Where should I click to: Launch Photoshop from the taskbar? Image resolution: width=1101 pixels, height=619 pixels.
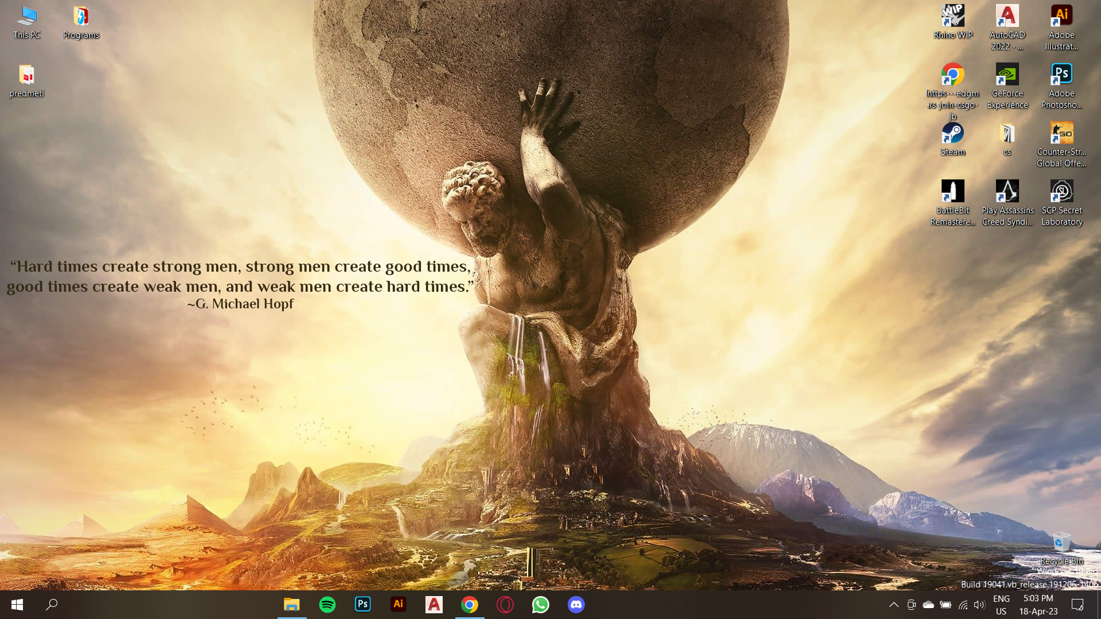(363, 605)
